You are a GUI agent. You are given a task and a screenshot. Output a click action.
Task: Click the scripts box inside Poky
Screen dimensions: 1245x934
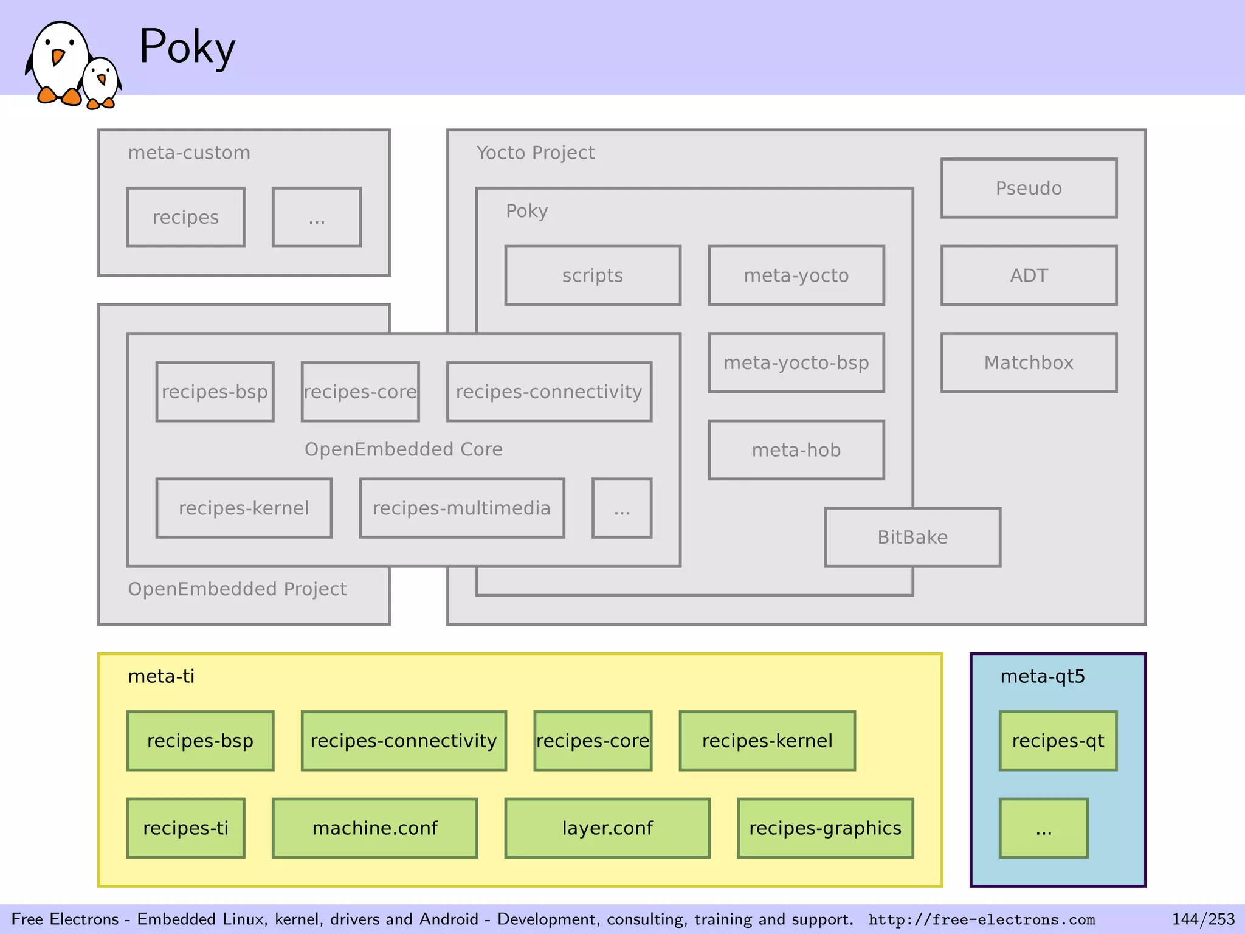click(592, 275)
